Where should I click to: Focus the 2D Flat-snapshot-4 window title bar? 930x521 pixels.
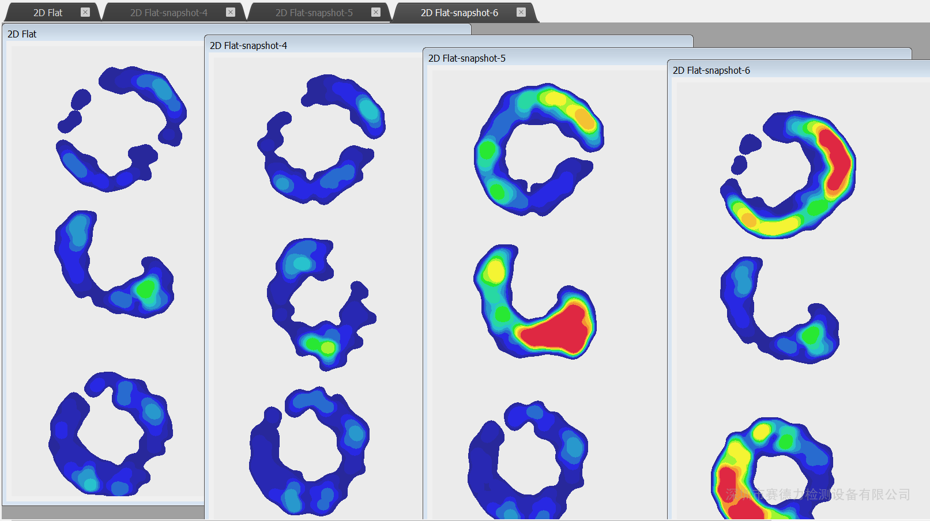(346, 46)
